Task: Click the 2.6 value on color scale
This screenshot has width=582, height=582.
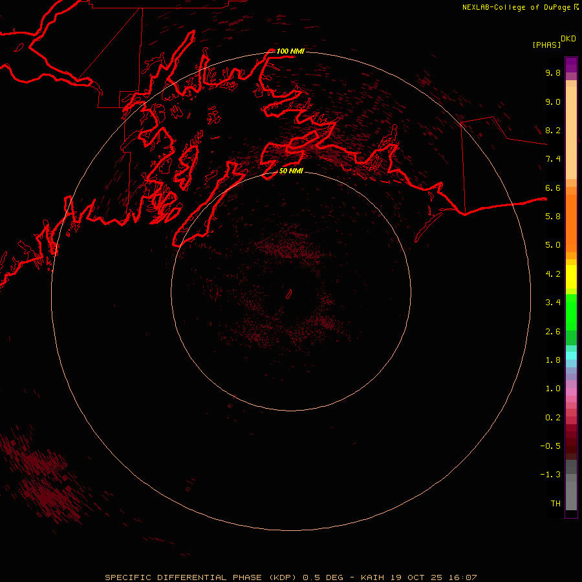Action: point(553,332)
